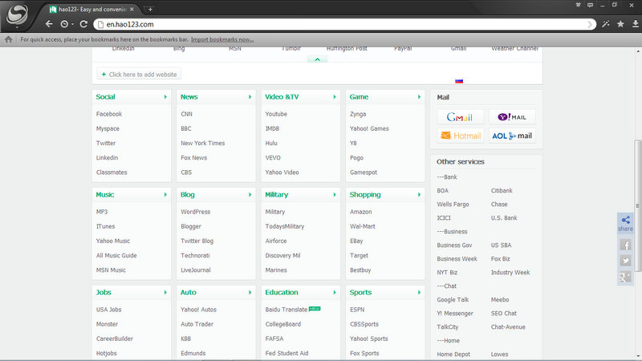This screenshot has width=642, height=361.
Task: Expand the Video &TV category arrow
Action: point(335,97)
